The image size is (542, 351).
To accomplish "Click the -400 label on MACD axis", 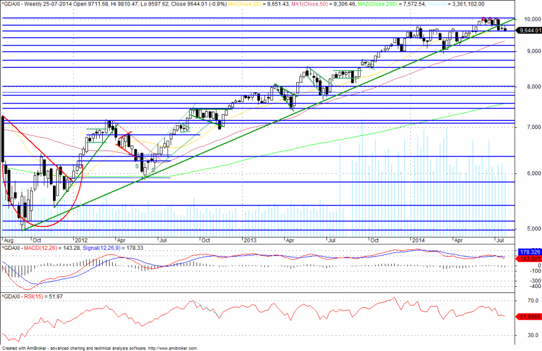I will click(535, 286).
